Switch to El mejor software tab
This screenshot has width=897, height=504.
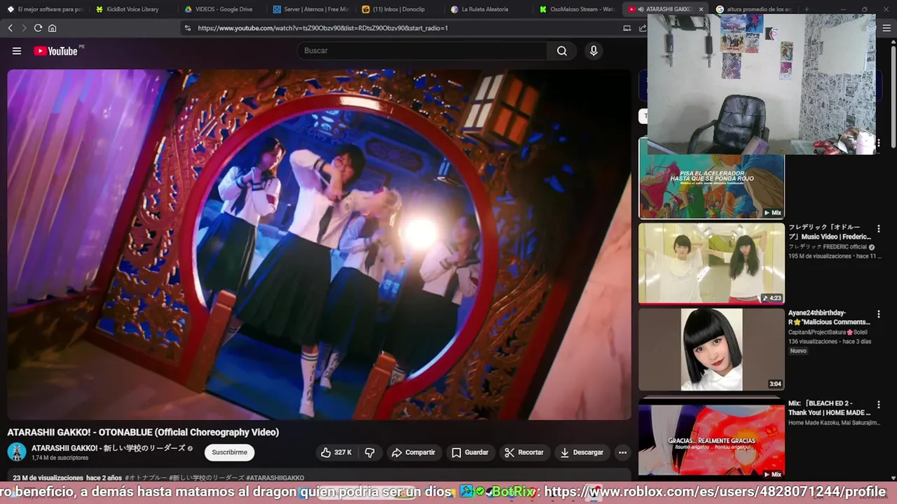[x=44, y=9]
